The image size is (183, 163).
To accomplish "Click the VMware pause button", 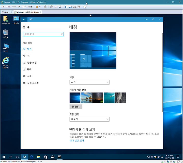I will 37,7.
